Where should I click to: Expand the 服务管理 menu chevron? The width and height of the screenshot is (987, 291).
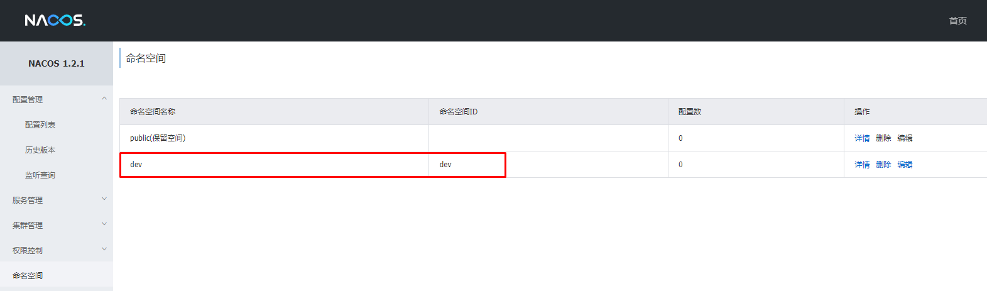click(x=104, y=199)
